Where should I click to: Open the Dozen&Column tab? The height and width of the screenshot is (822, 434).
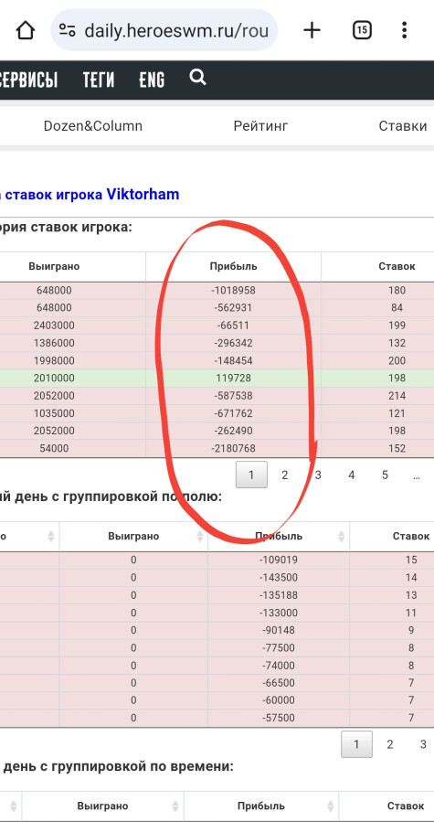point(93,126)
